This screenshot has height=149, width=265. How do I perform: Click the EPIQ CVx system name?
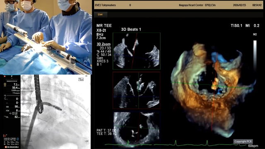click(x=210, y=5)
